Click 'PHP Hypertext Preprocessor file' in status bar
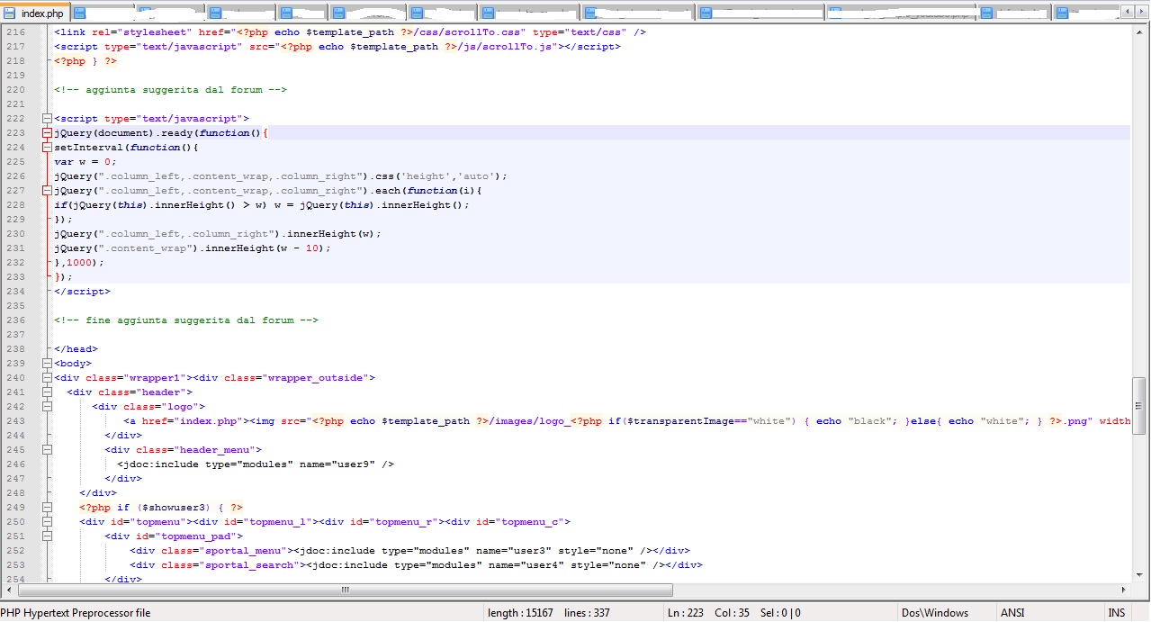 [x=76, y=613]
